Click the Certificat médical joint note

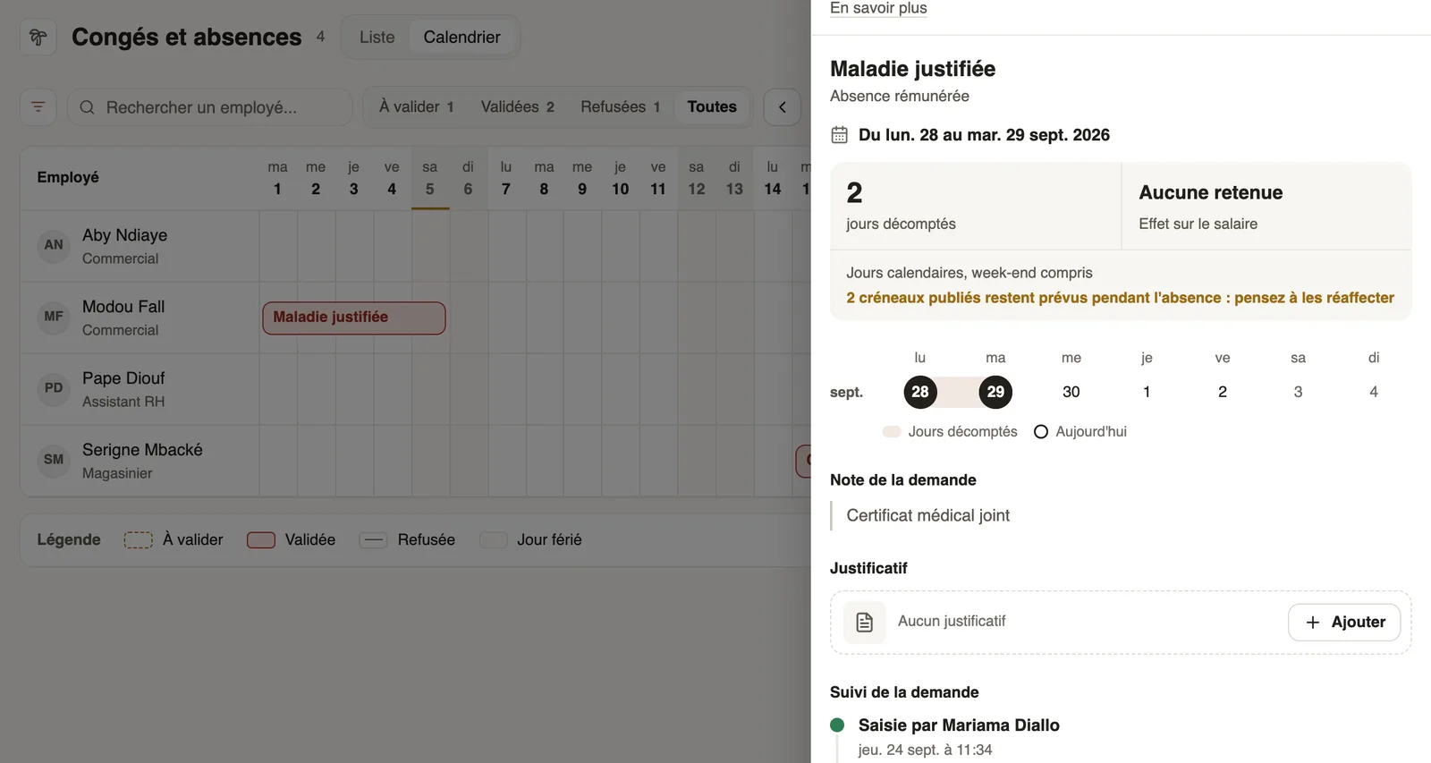click(928, 516)
